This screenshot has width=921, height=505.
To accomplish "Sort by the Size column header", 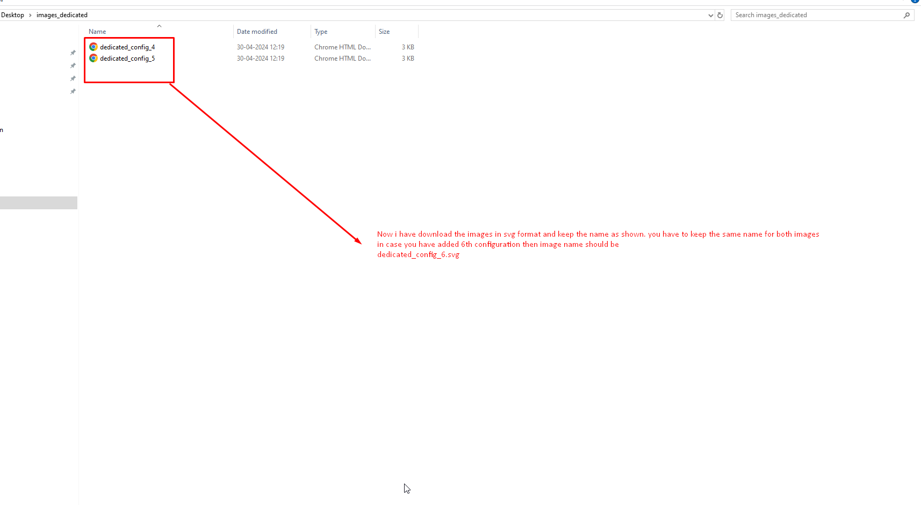I will point(384,32).
